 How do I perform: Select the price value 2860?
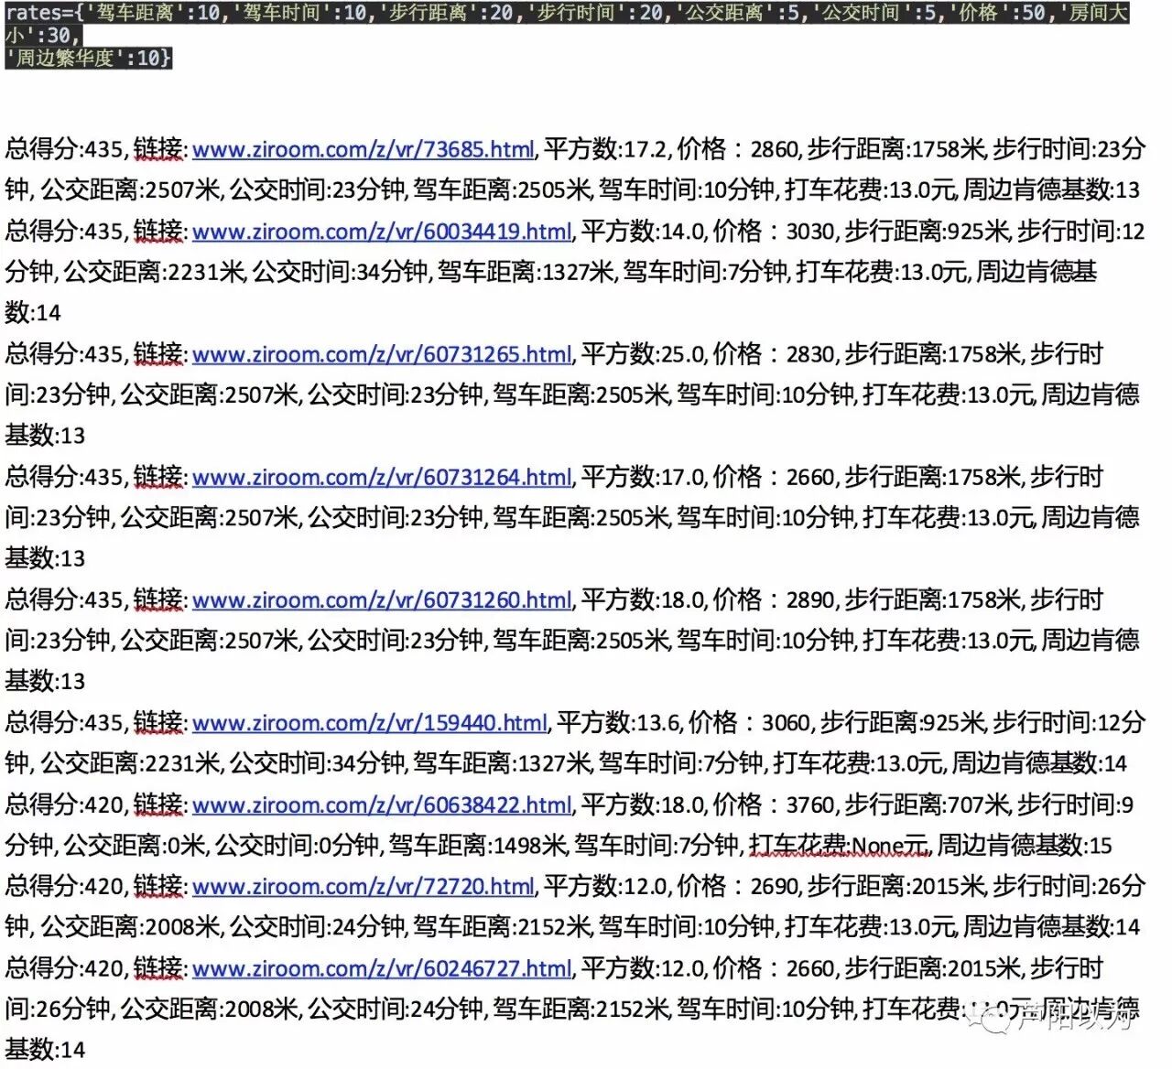[x=775, y=149]
